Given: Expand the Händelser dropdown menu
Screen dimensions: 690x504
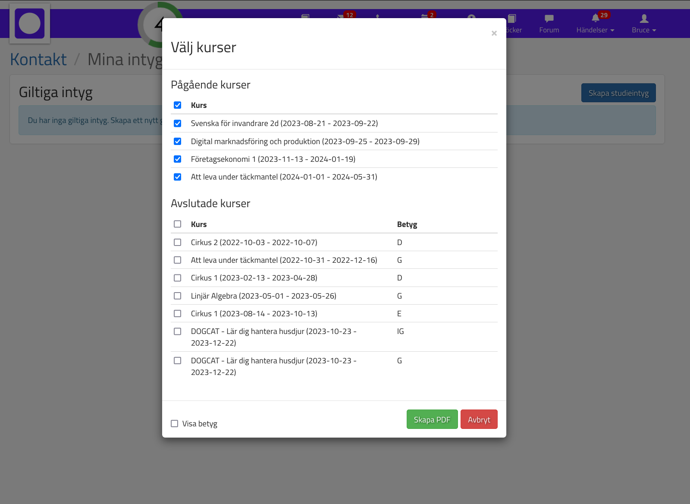Looking at the screenshot, I should (595, 24).
